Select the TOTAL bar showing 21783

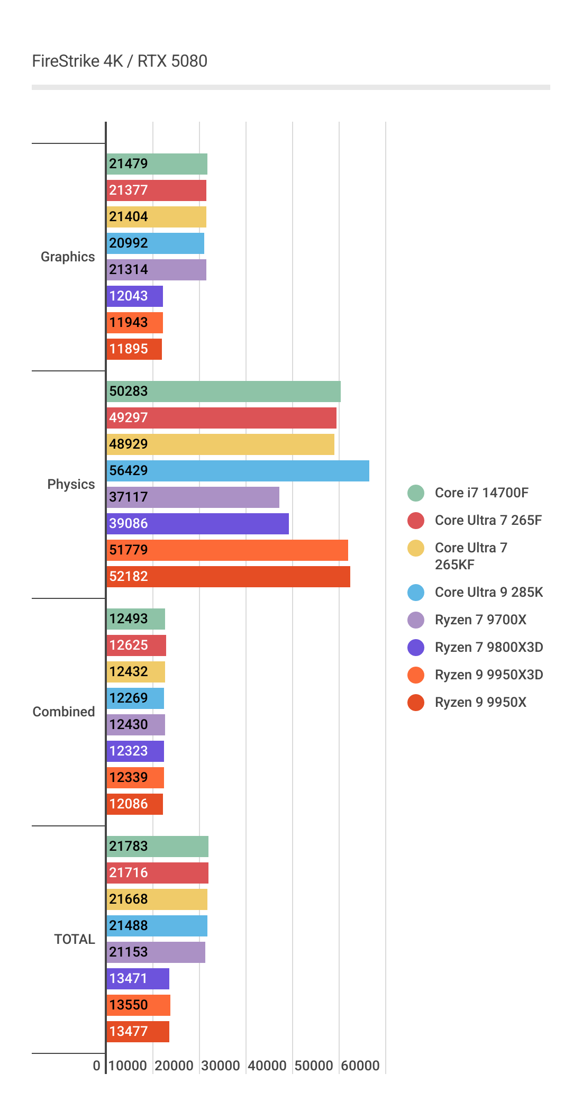[157, 847]
